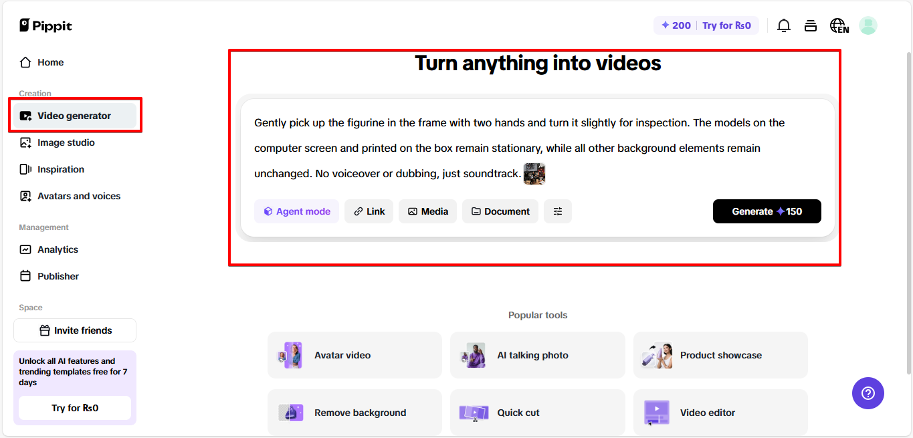This screenshot has width=913, height=438.
Task: Open the help question mark bubble
Action: 868,393
